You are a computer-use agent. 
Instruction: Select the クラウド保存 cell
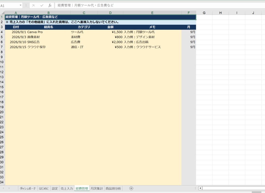tap(48, 47)
